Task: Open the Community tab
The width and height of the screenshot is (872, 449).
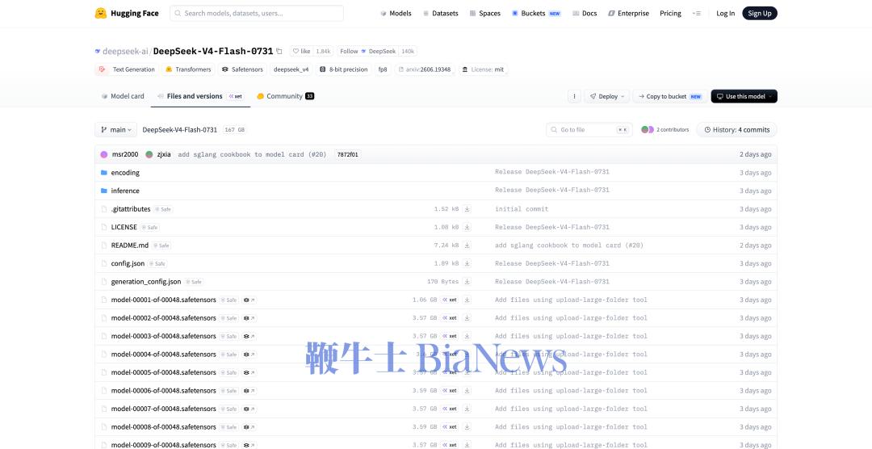Action: point(285,96)
